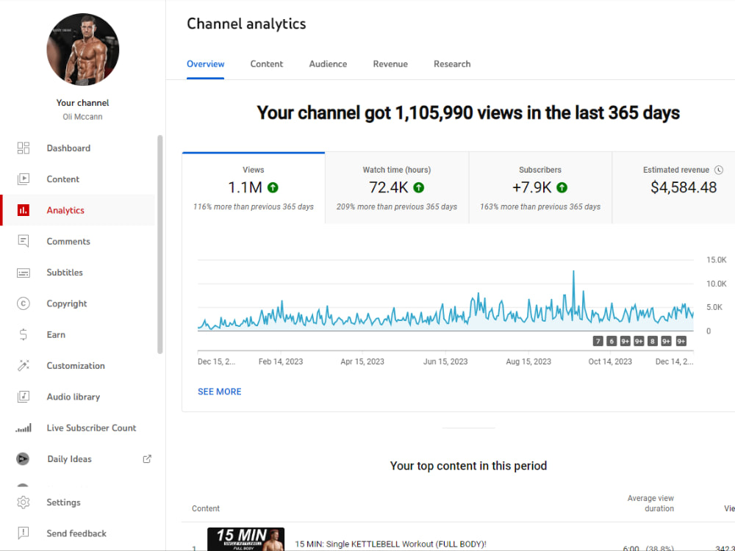
Task: Click the Content column header in top content
Action: 205,508
